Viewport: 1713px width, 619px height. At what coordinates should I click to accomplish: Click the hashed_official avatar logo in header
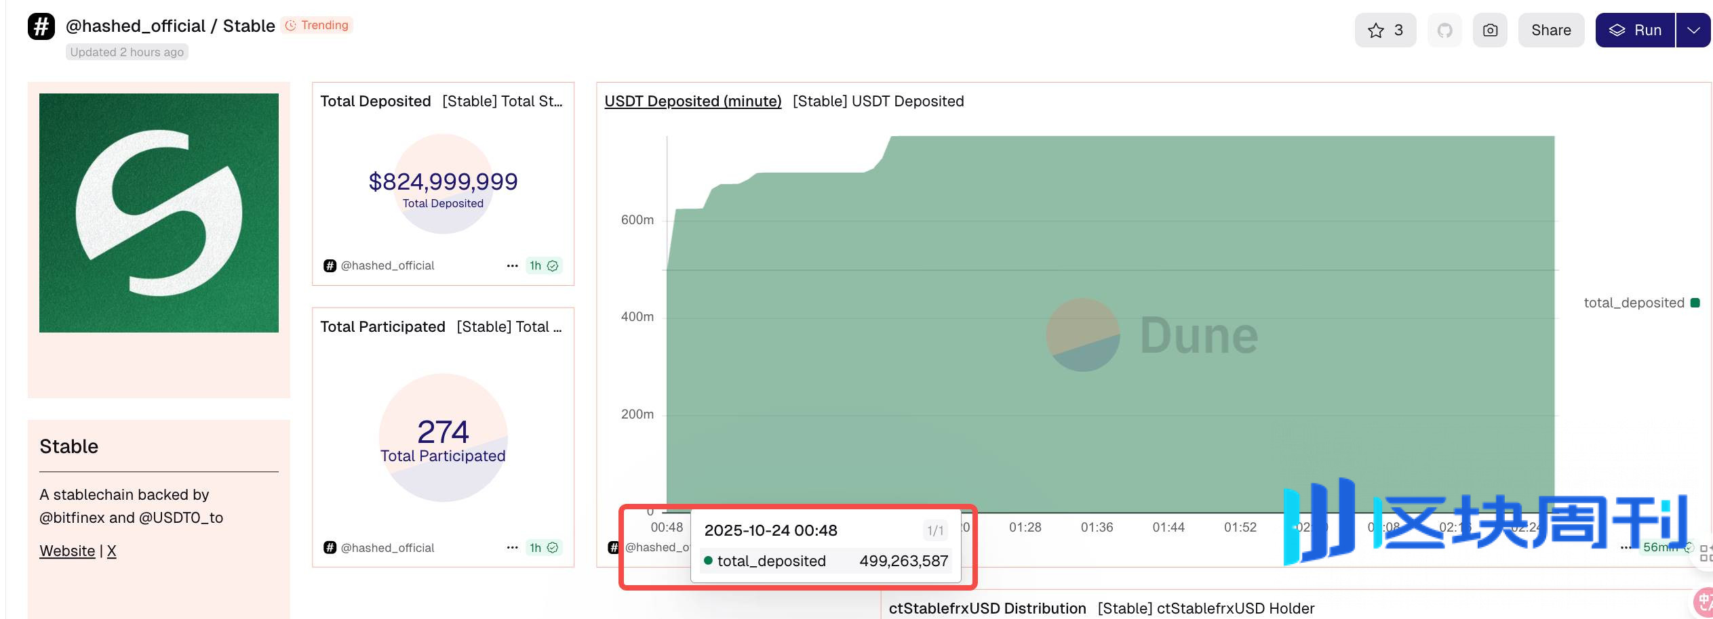click(41, 27)
